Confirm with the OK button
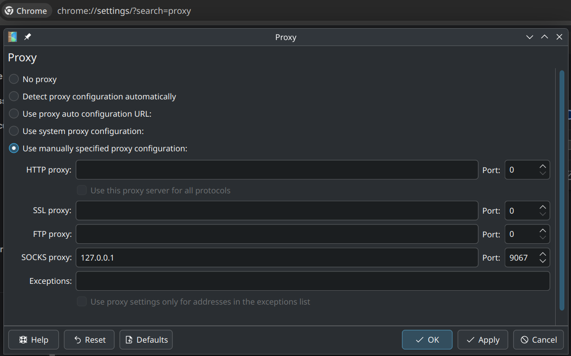 [427, 340]
